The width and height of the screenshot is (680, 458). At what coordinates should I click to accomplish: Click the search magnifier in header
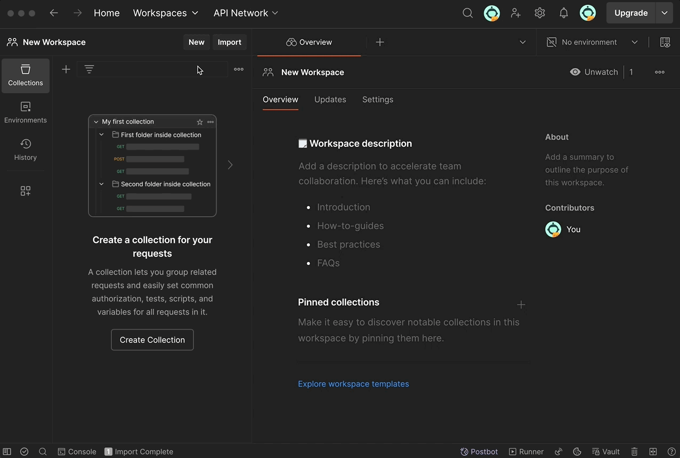[x=467, y=13]
